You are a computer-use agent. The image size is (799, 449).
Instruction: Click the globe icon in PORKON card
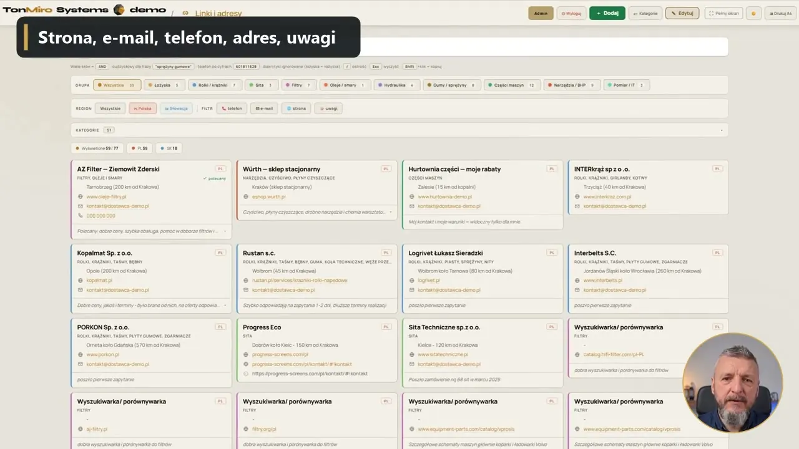click(x=80, y=355)
